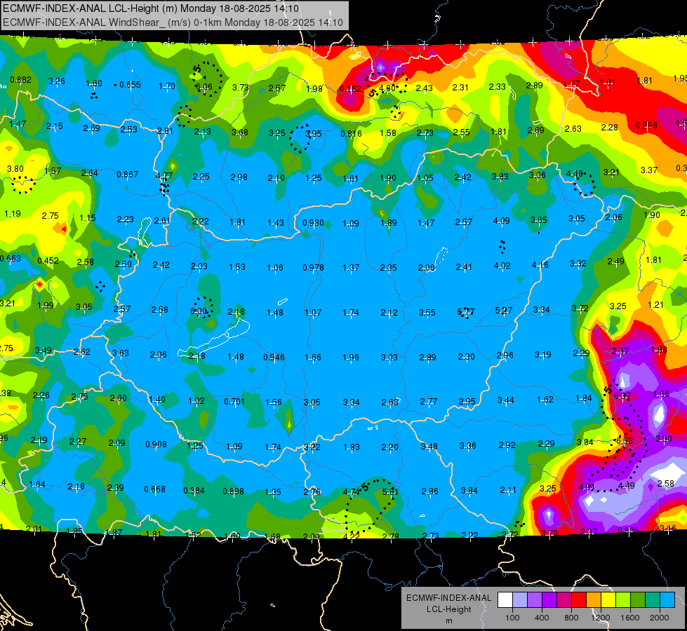The height and width of the screenshot is (631, 687).
Task: Click the wind shear value '3.95'
Action: 314,133
